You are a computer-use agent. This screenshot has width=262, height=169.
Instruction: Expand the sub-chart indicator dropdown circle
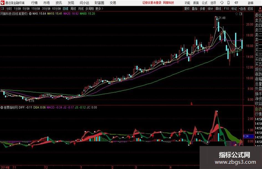pyautogui.click(x=2, y=108)
